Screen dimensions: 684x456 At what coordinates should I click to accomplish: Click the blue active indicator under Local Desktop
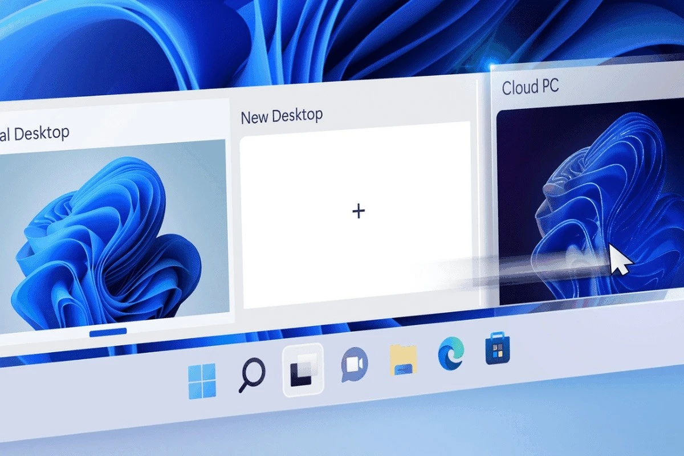(108, 332)
